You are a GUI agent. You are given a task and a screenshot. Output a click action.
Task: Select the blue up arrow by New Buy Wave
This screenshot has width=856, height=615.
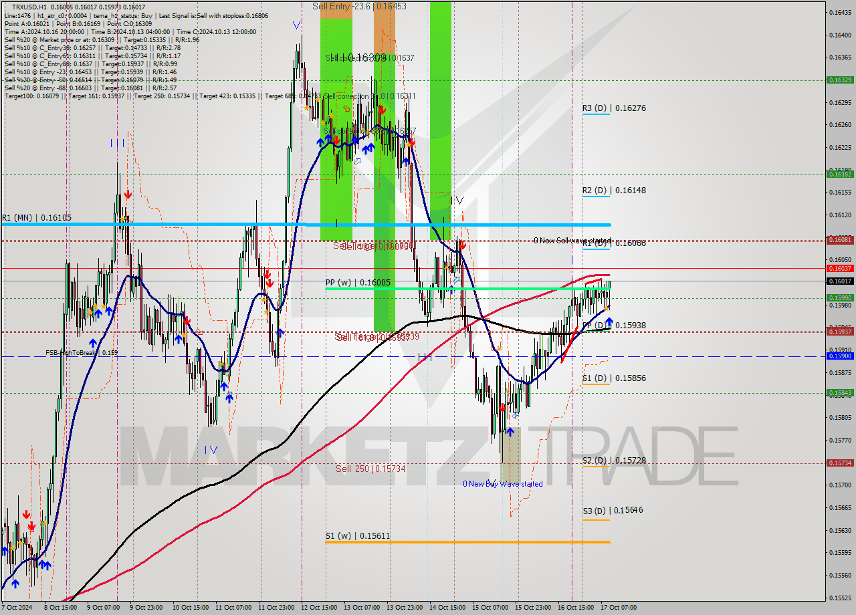[x=510, y=433]
